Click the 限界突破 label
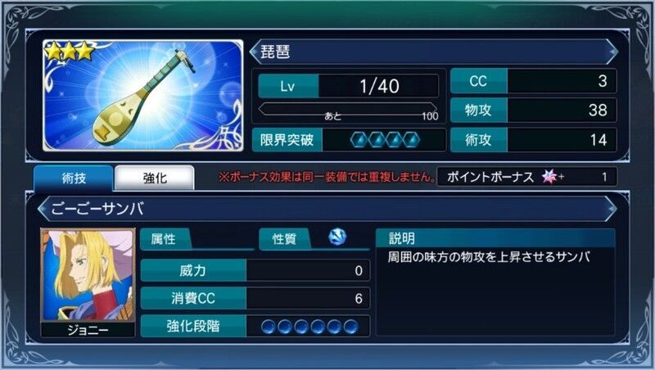Screen dimensions: 655x370 (287, 140)
